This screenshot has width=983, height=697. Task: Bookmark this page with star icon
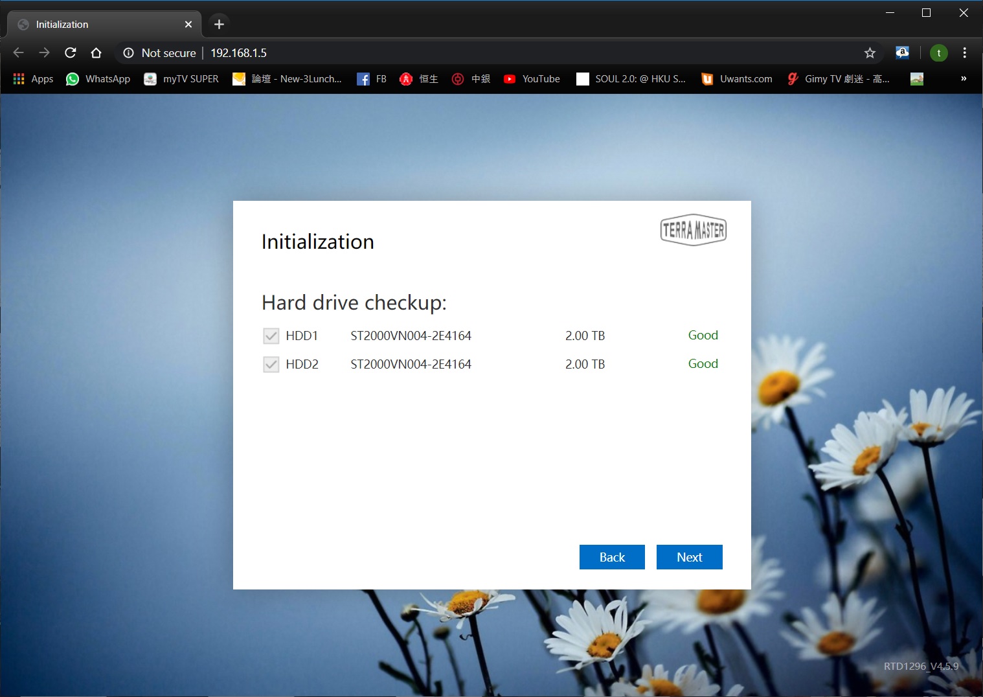click(x=870, y=53)
